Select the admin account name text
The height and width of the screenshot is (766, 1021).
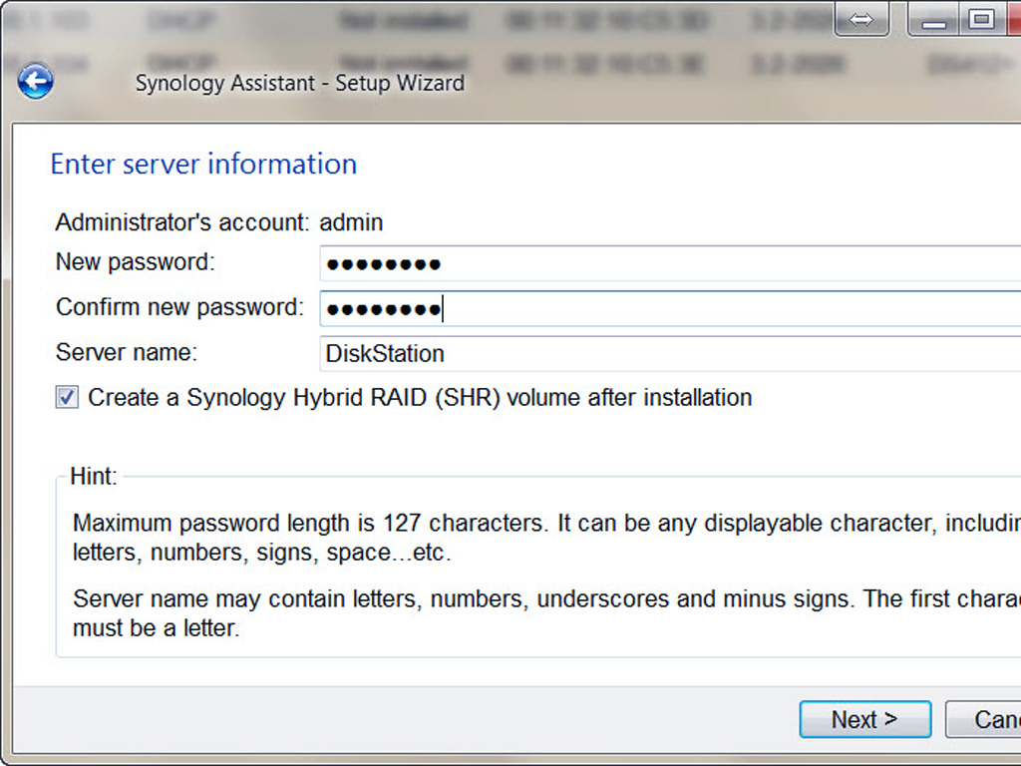[351, 222]
